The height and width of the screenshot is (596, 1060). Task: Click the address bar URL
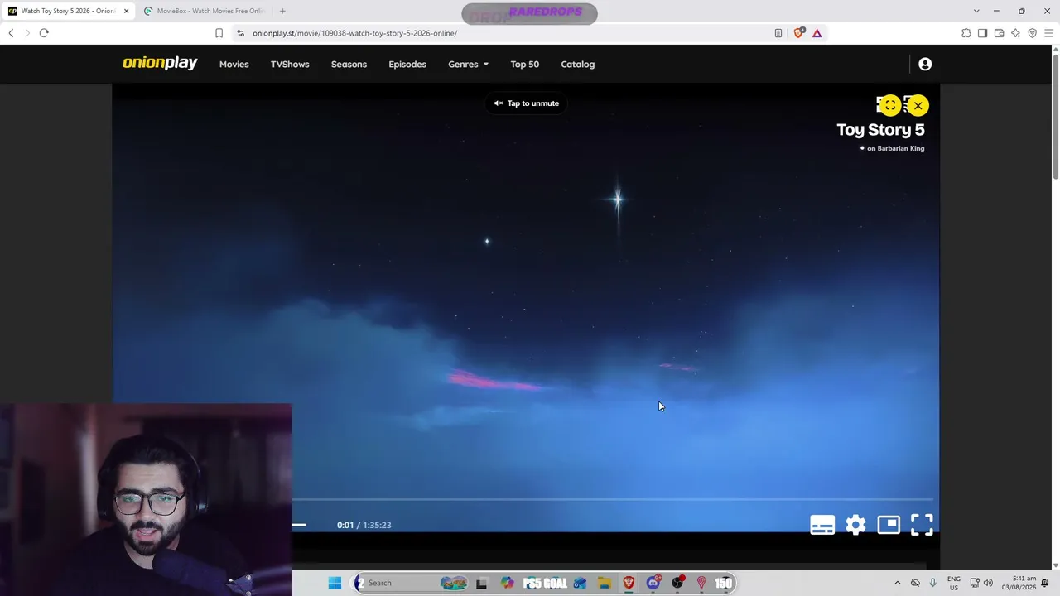click(354, 33)
